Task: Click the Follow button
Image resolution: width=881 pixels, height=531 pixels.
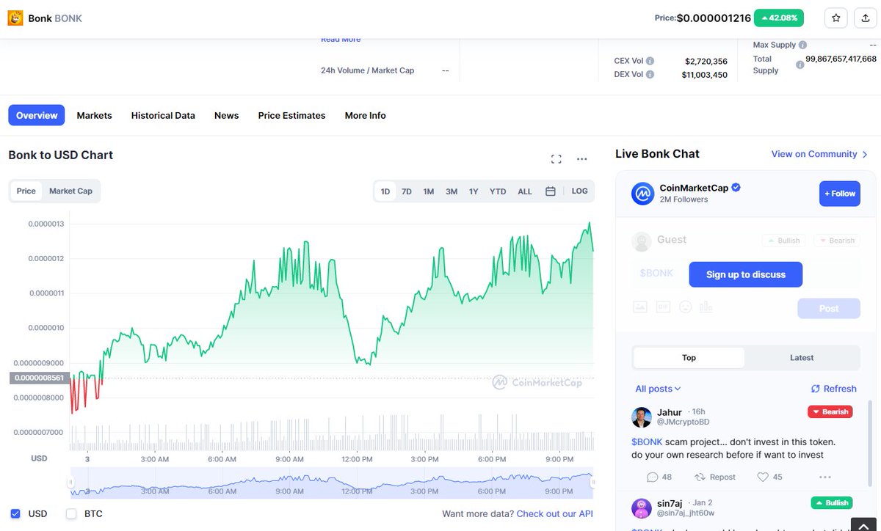Action: coord(840,194)
